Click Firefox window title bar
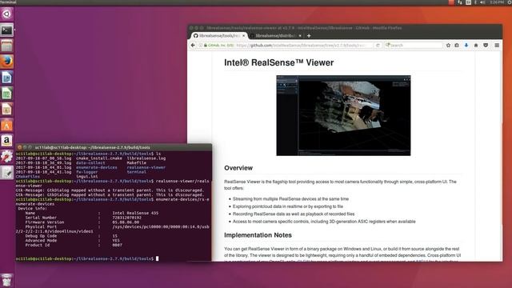 point(345,28)
